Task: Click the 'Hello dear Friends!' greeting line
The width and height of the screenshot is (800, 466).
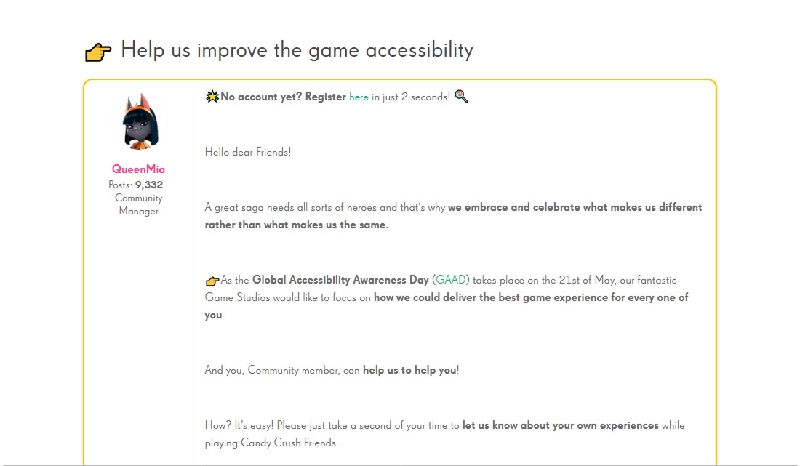Action: [248, 152]
